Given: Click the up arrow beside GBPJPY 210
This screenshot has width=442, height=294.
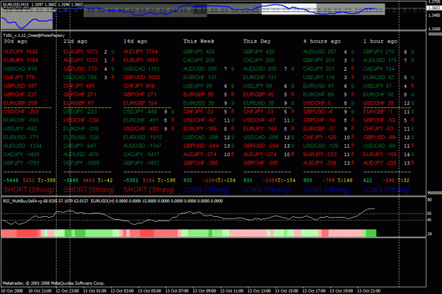Looking at the screenshot, I should click(412, 52).
